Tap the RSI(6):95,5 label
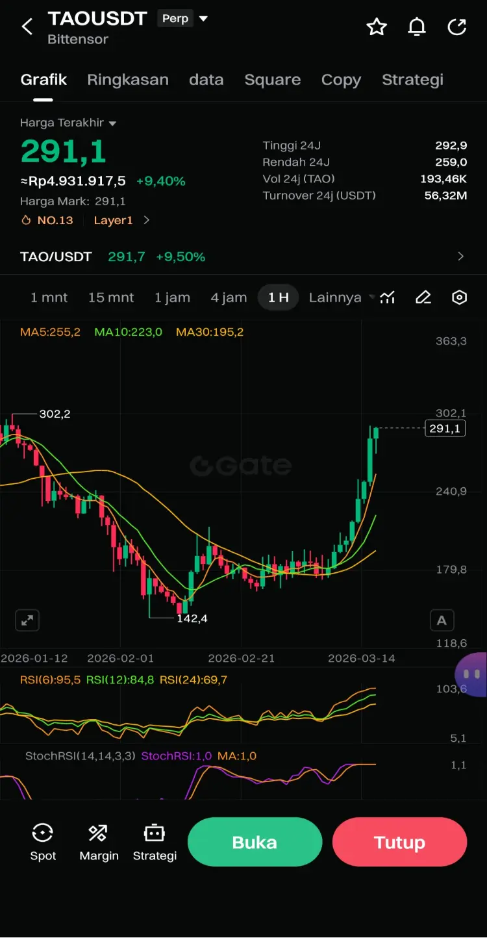The width and height of the screenshot is (487, 938). (50, 680)
